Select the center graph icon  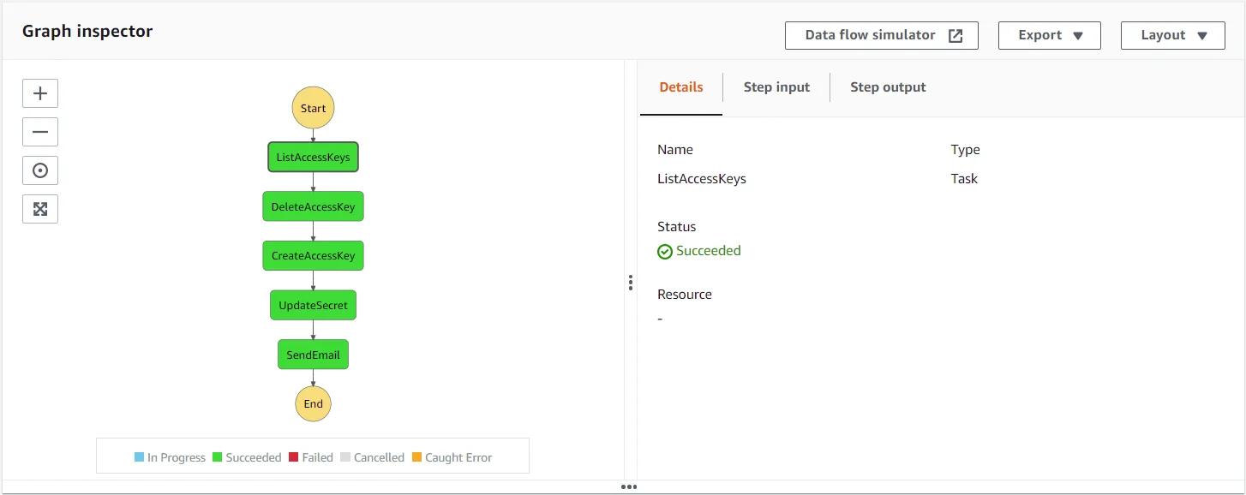click(39, 170)
